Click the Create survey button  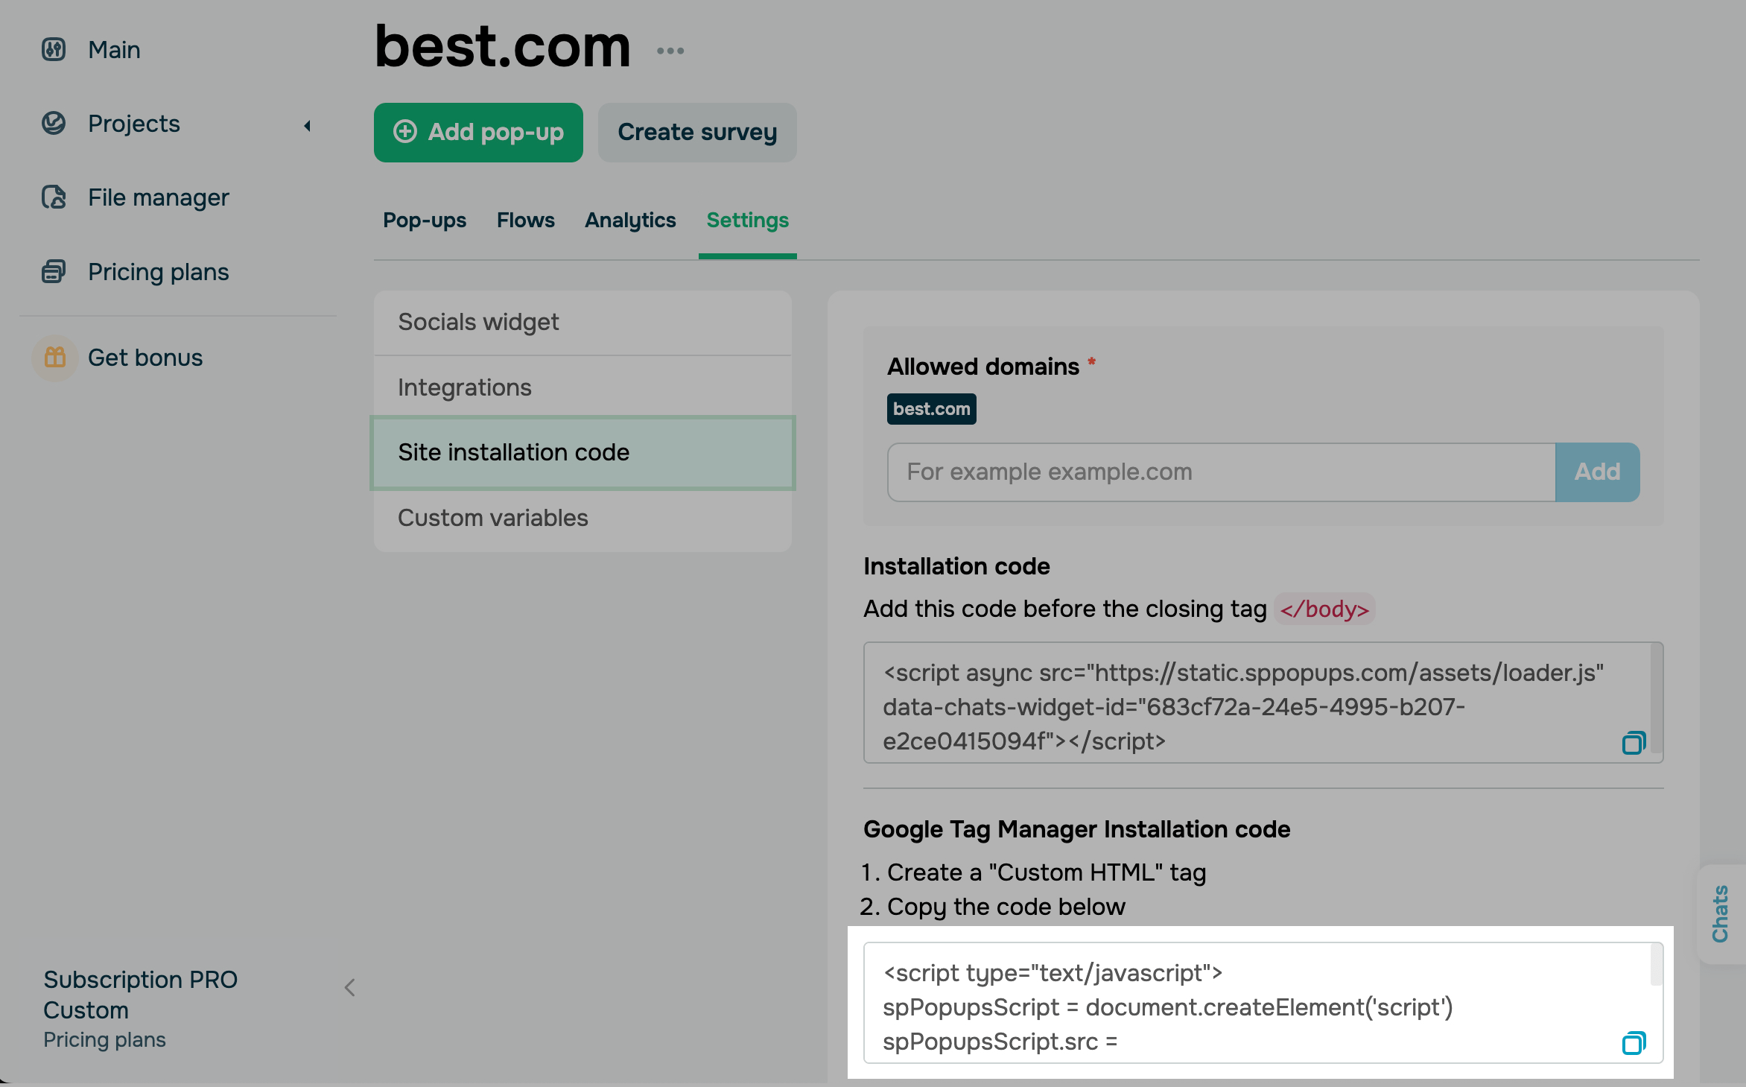pos(697,133)
